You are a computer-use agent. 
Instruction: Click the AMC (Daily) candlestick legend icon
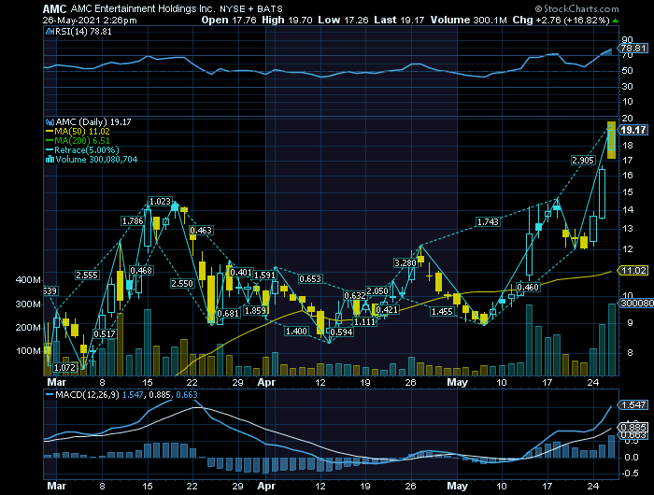tap(50, 122)
